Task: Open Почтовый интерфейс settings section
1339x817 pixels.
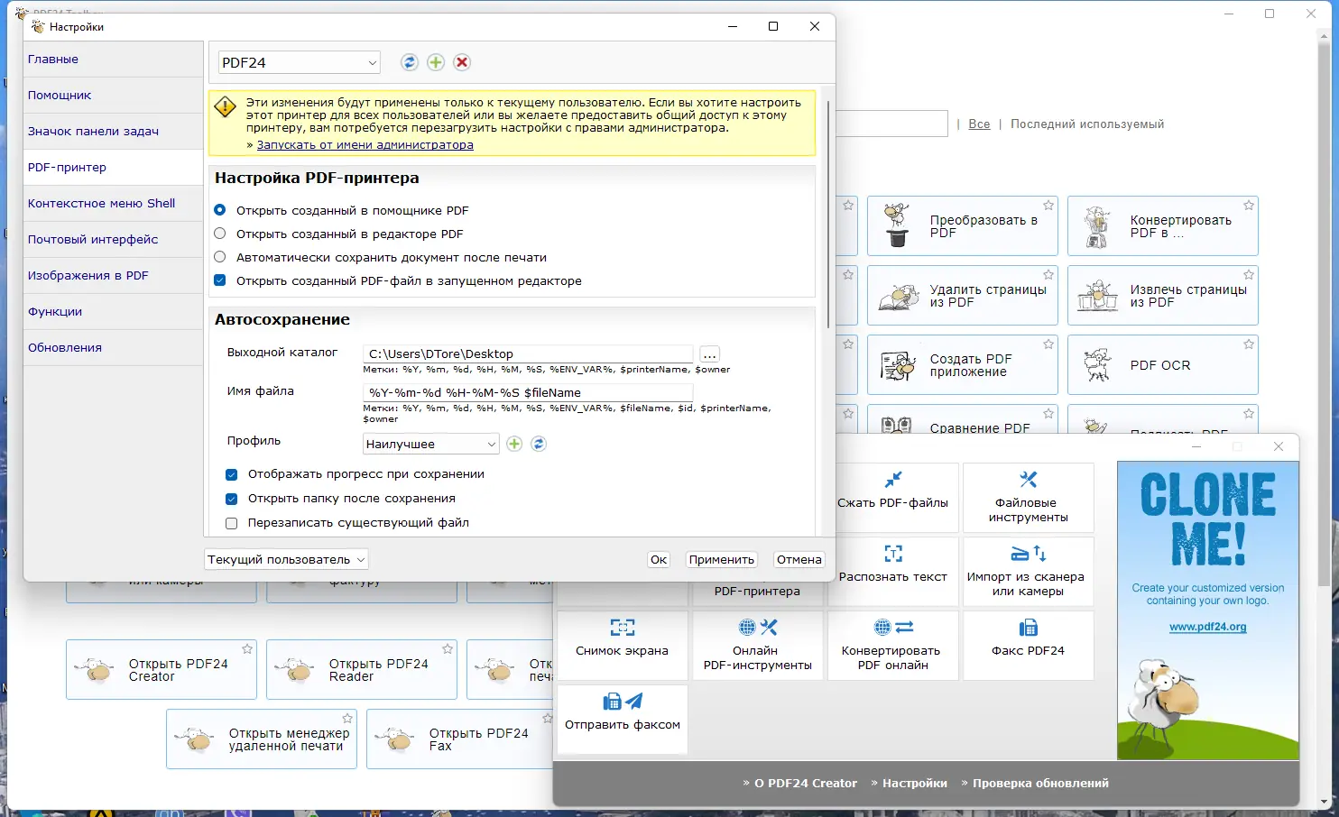Action: [x=113, y=240]
